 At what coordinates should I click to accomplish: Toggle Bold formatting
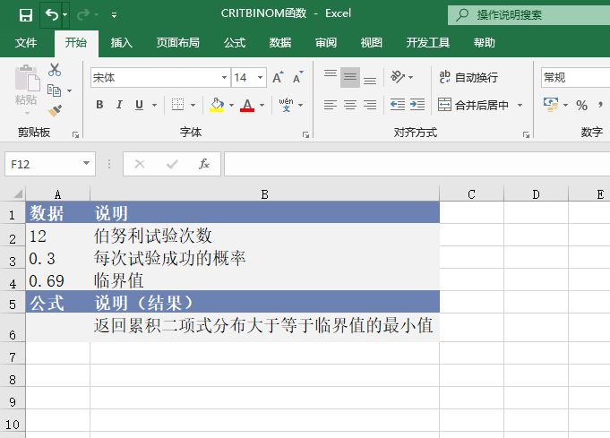click(x=99, y=105)
